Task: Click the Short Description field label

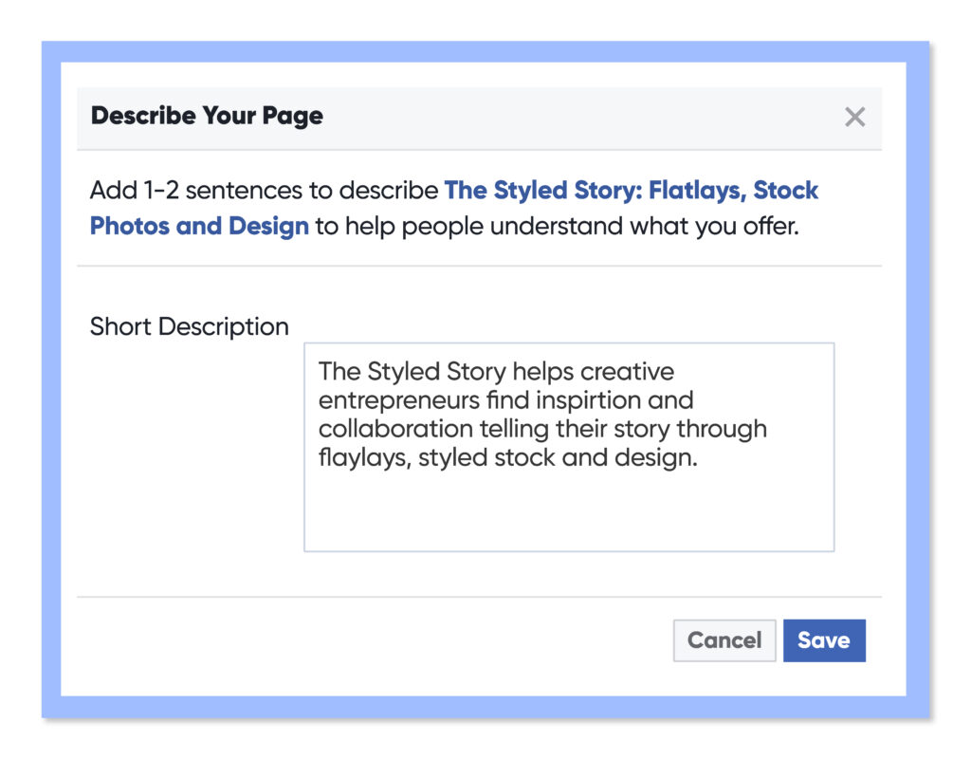Action: [x=189, y=326]
